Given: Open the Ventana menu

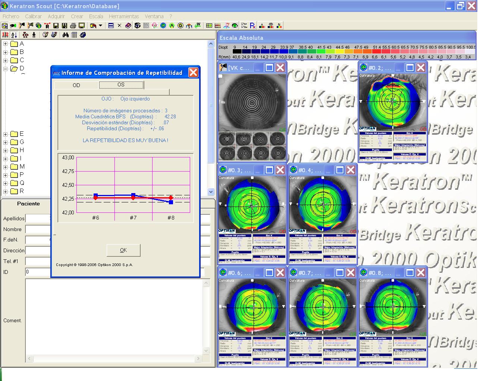Looking at the screenshot, I should (154, 16).
